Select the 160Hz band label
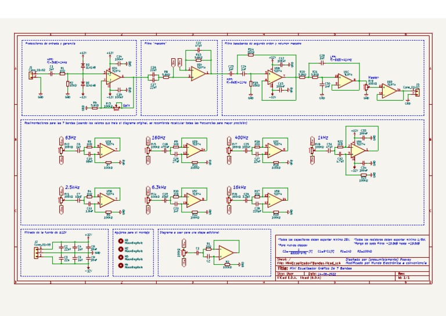This screenshot has height=316, width=446. point(159,137)
